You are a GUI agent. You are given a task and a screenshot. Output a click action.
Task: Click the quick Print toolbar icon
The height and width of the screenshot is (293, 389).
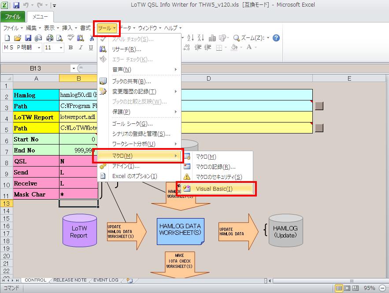coord(50,38)
